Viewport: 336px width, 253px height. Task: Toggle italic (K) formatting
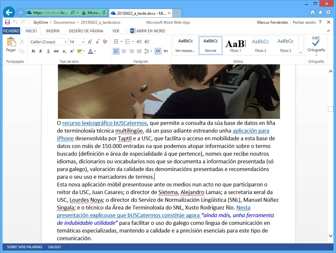[x=41, y=51]
